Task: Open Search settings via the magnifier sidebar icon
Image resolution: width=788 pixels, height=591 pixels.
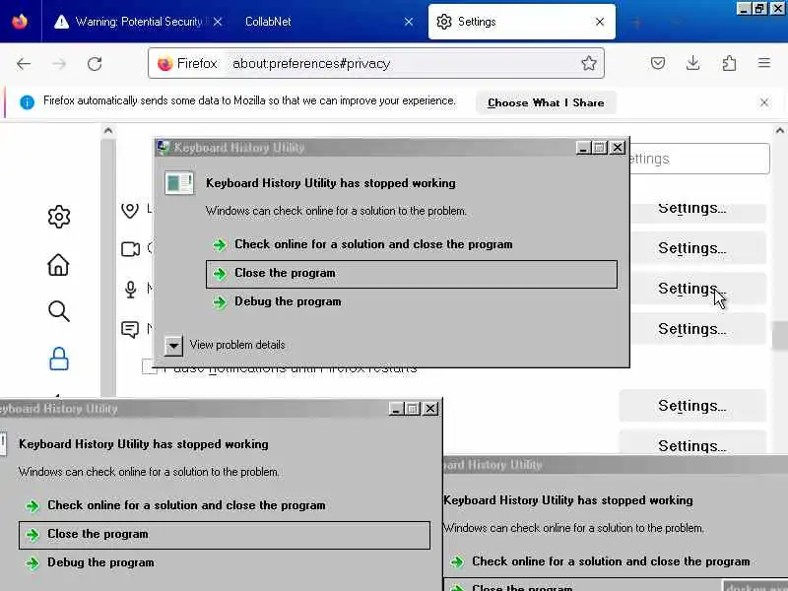Action: point(59,311)
